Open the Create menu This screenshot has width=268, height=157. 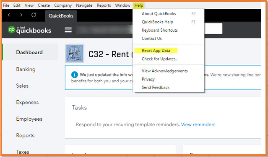(x=44, y=5)
